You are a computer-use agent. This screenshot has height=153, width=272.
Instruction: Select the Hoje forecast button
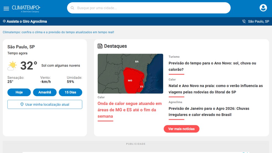19,92
